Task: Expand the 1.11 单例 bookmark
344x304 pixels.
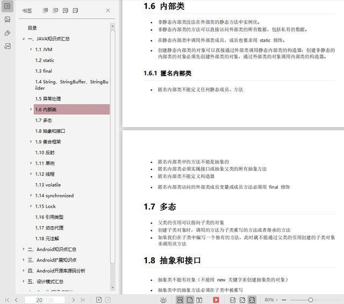Action: point(31,163)
